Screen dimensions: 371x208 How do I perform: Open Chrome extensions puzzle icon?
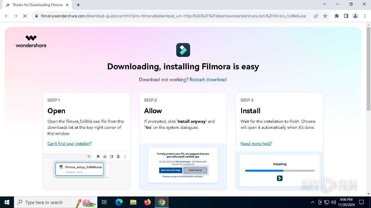coord(337,16)
